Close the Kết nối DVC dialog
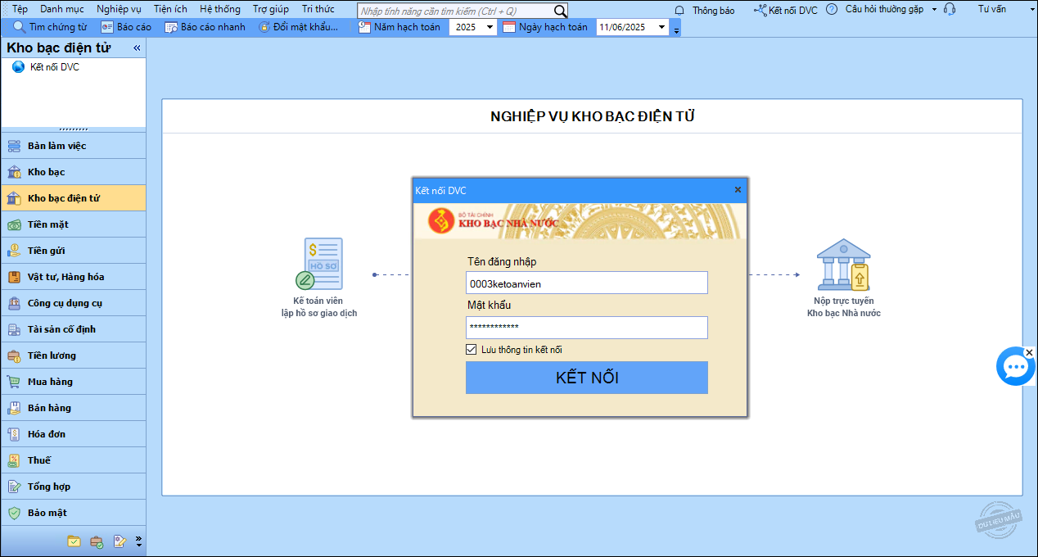Screen dimensions: 1038x557 click(738, 190)
